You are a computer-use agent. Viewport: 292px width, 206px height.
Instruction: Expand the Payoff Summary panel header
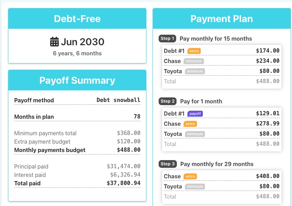(x=77, y=80)
